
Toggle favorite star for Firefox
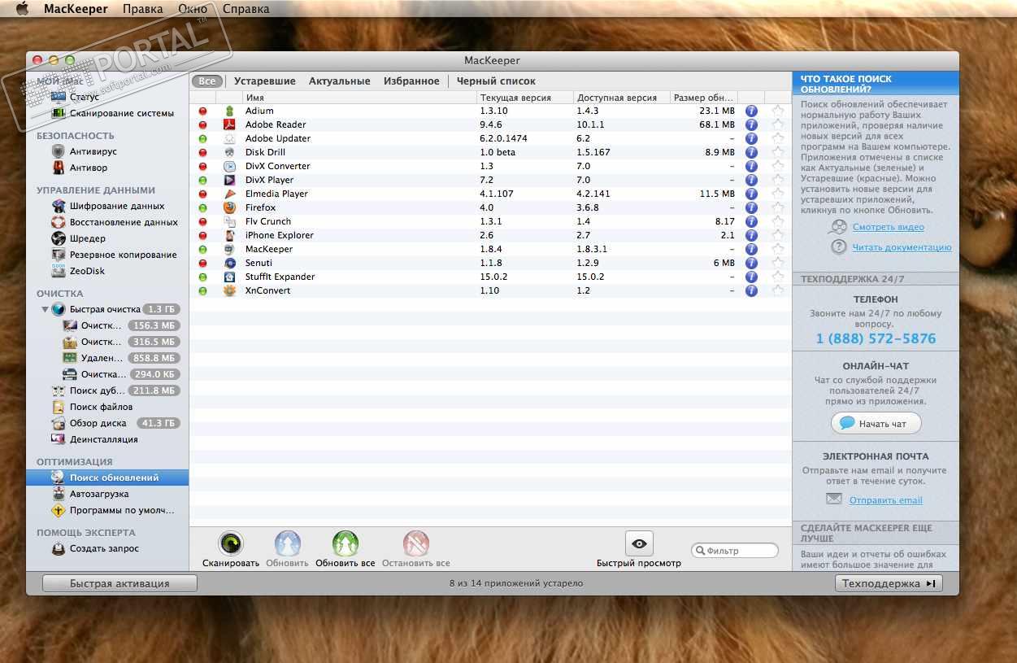(x=778, y=207)
